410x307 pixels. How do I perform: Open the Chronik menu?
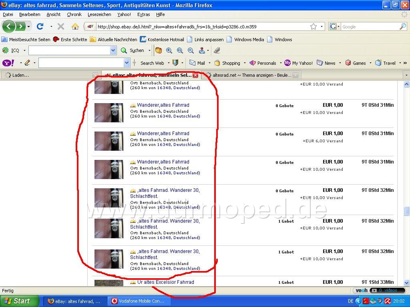click(x=74, y=14)
